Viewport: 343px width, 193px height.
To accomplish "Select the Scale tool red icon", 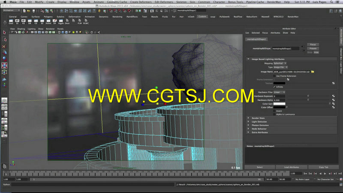I will click(x=4, y=66).
